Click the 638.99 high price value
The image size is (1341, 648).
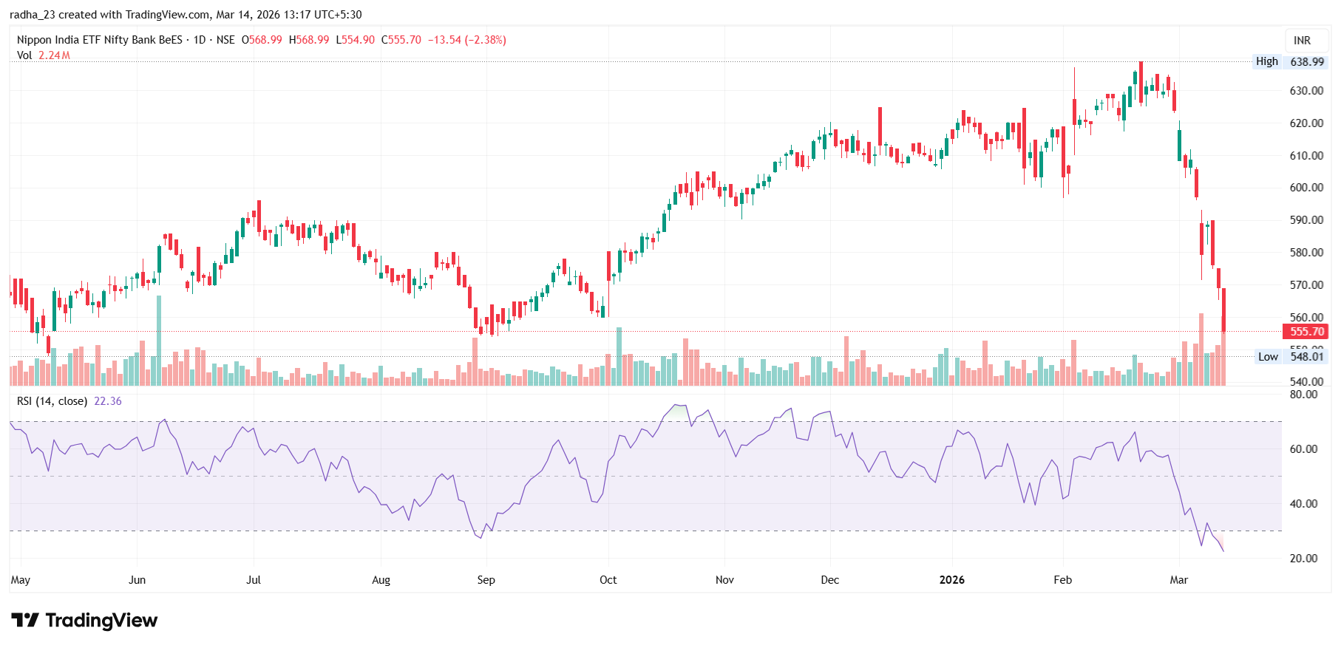pyautogui.click(x=1307, y=62)
